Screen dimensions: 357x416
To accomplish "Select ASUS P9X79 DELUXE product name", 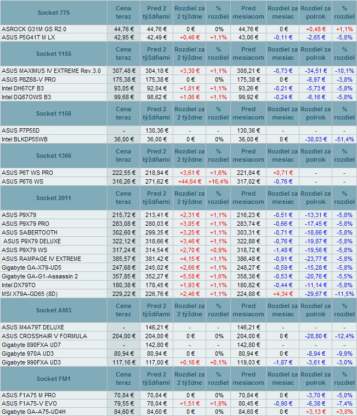I will (32, 241).
